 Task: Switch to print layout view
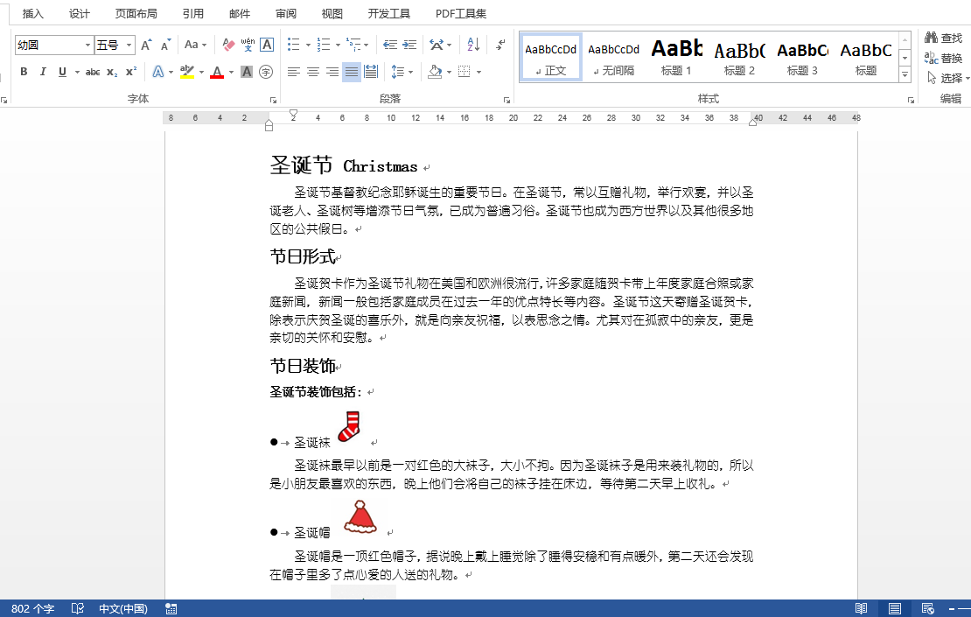coord(895,608)
